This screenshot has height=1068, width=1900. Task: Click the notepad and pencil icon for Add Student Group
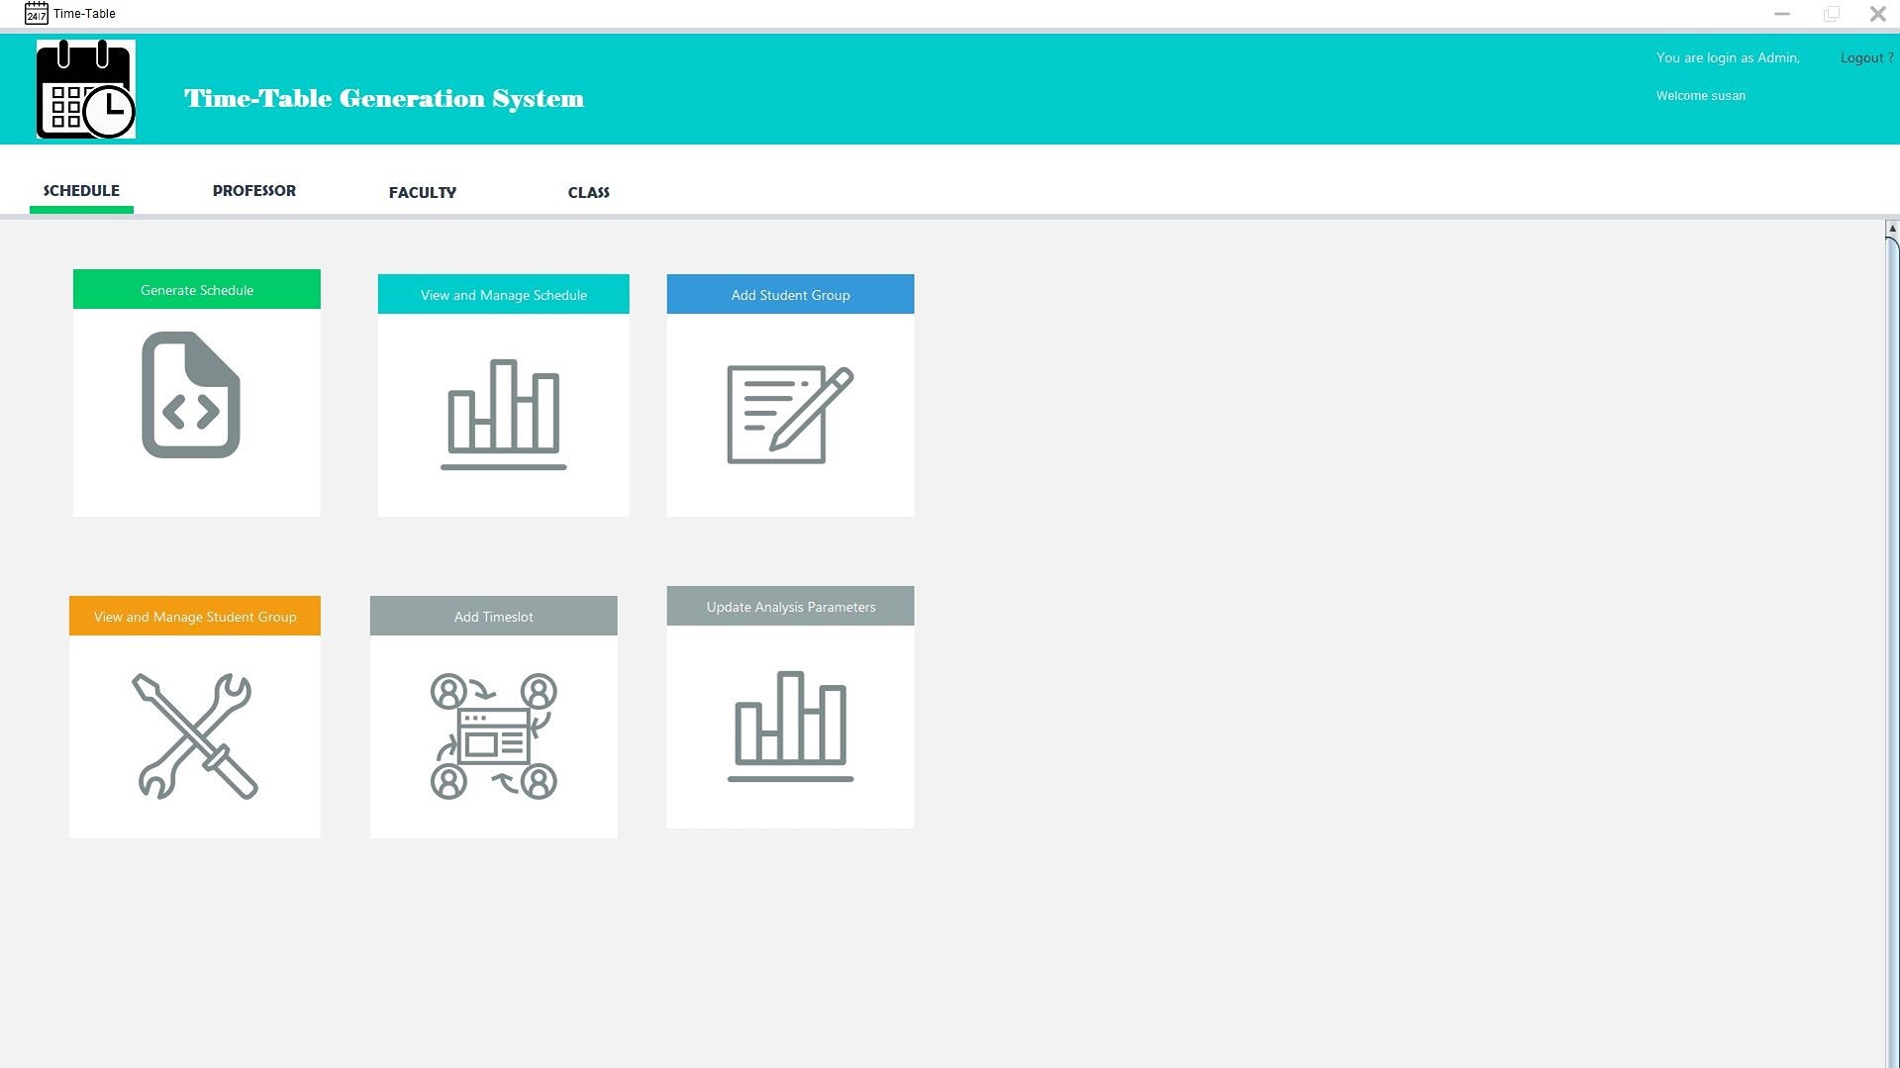pos(790,415)
